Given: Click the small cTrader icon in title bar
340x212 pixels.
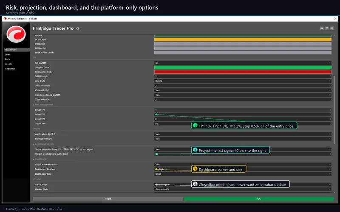Looking at the screenshot, I should coord(5,19).
